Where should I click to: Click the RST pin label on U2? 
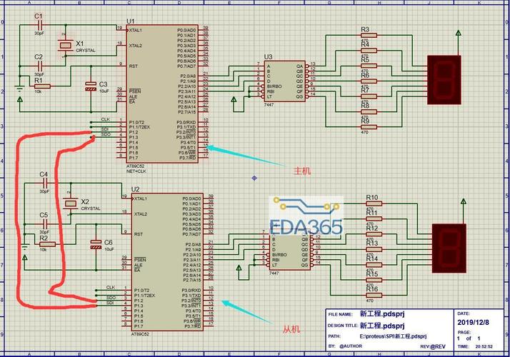pos(139,234)
